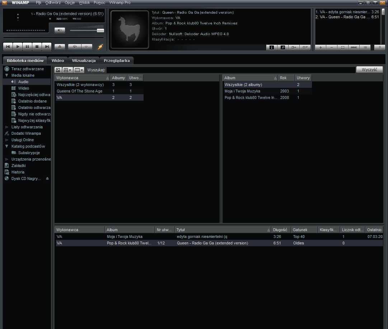The width and height of the screenshot is (388, 329).
Task: Click the playlist diamond button beside the list icon
Action: (380, 47)
